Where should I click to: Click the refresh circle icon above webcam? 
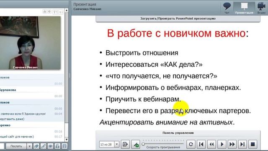click(x=49, y=12)
